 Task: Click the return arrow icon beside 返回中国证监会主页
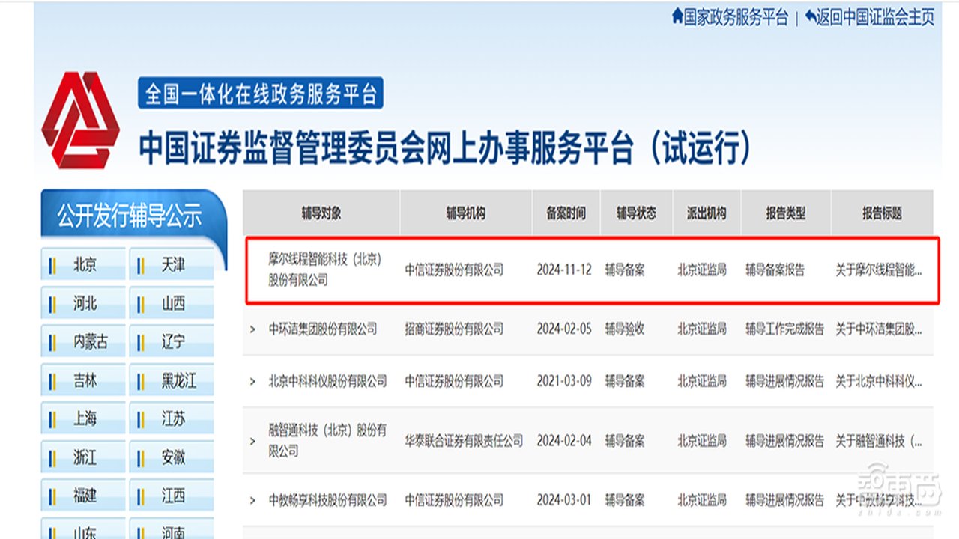click(812, 17)
